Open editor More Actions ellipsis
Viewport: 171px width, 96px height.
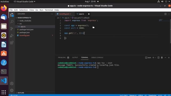coord(169,14)
